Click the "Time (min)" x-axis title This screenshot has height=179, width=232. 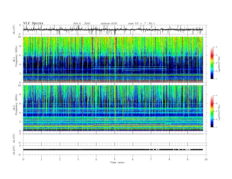tap(117, 162)
